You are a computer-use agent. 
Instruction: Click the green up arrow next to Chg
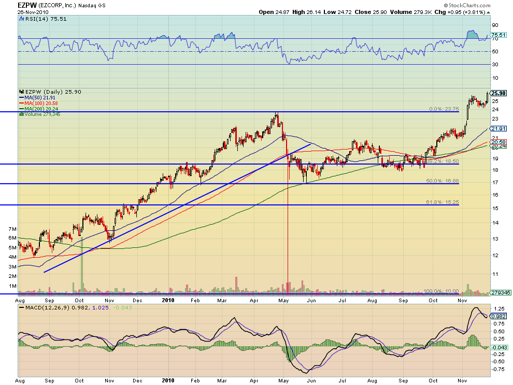(x=489, y=12)
